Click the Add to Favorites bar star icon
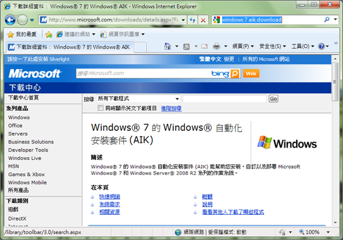 click(x=49, y=34)
